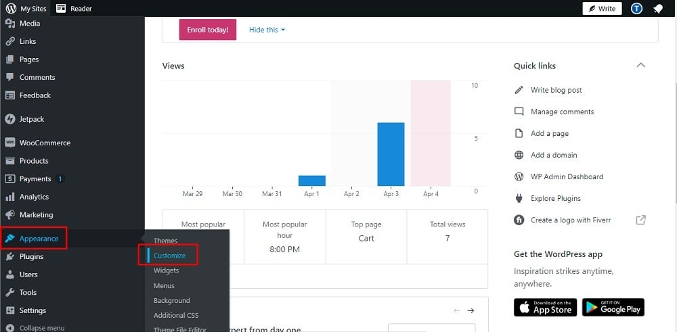Click the Marketing megaphone icon
Viewport: 677px width, 332px height.
click(x=10, y=215)
